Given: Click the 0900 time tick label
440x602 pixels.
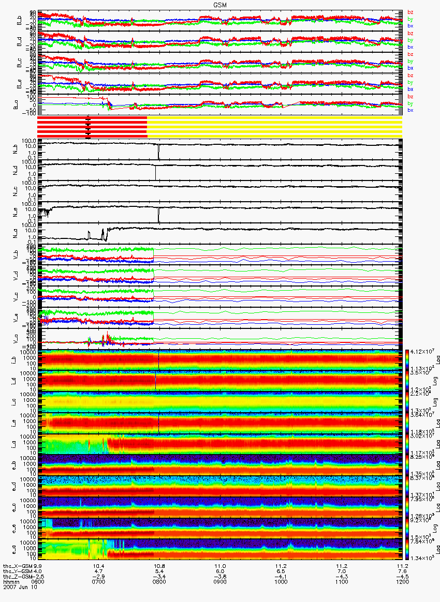Looking at the screenshot, I should [x=220, y=582].
